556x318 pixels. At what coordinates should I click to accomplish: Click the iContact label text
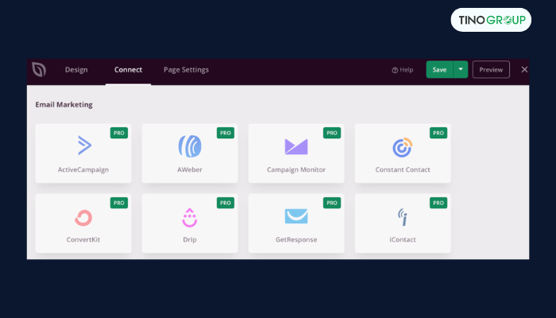[403, 239]
